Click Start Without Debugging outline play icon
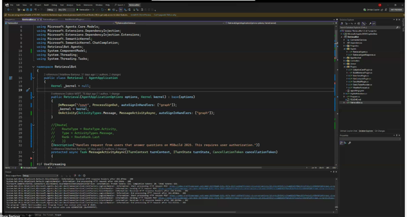This screenshot has height=217, width=407. pos(93,10)
